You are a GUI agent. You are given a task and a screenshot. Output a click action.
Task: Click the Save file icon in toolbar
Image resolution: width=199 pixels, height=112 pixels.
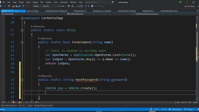[x=16, y=6]
